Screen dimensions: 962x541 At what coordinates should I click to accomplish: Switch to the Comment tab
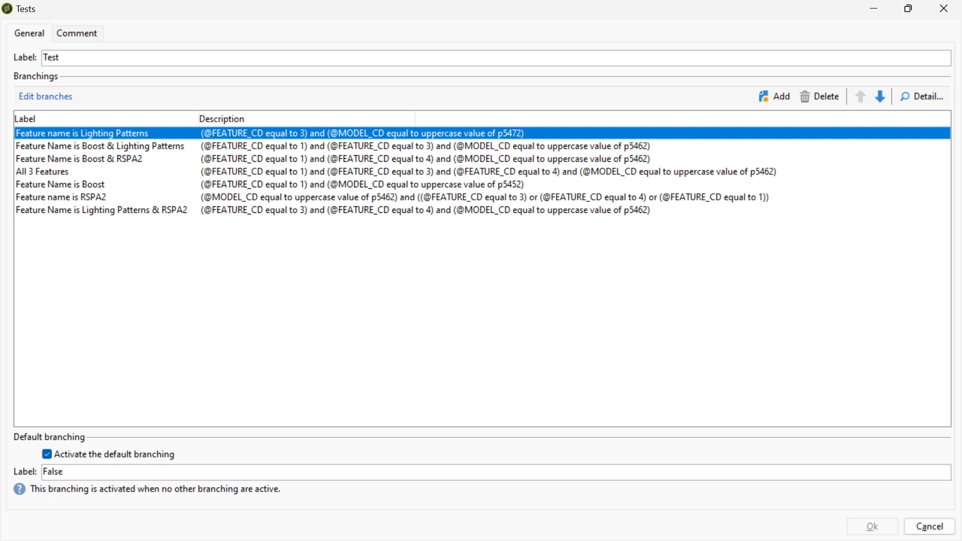[77, 33]
